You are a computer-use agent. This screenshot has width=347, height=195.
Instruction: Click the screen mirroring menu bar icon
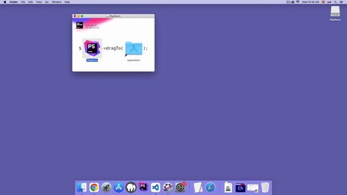click(288, 2)
